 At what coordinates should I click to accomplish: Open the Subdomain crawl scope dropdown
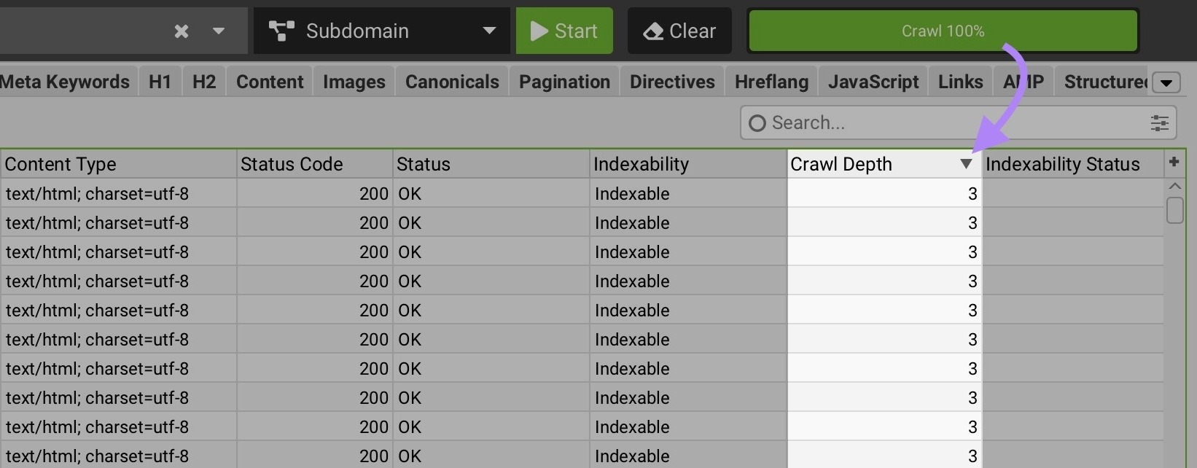pyautogui.click(x=489, y=31)
